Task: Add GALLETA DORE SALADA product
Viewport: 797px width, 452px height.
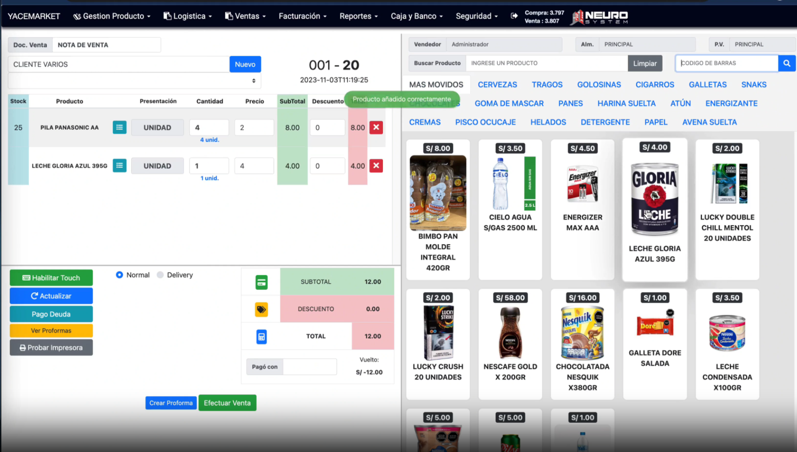Action: pos(655,344)
